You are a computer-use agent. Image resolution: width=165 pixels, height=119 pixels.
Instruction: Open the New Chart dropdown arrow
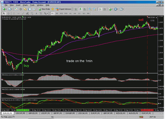[6, 9]
